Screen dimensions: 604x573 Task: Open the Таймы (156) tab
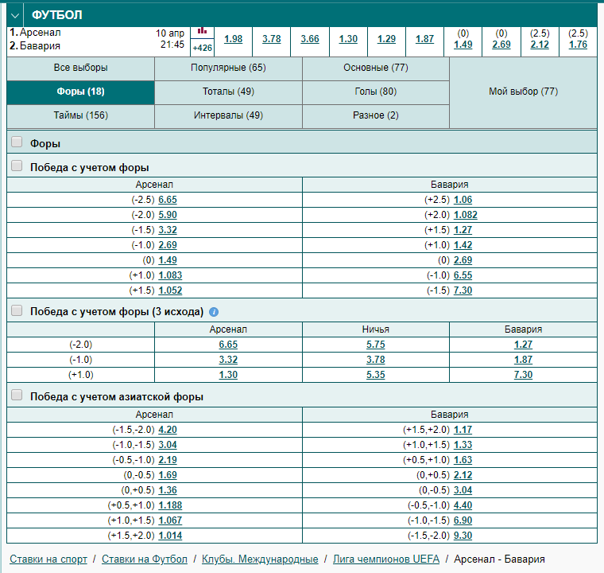coord(80,115)
